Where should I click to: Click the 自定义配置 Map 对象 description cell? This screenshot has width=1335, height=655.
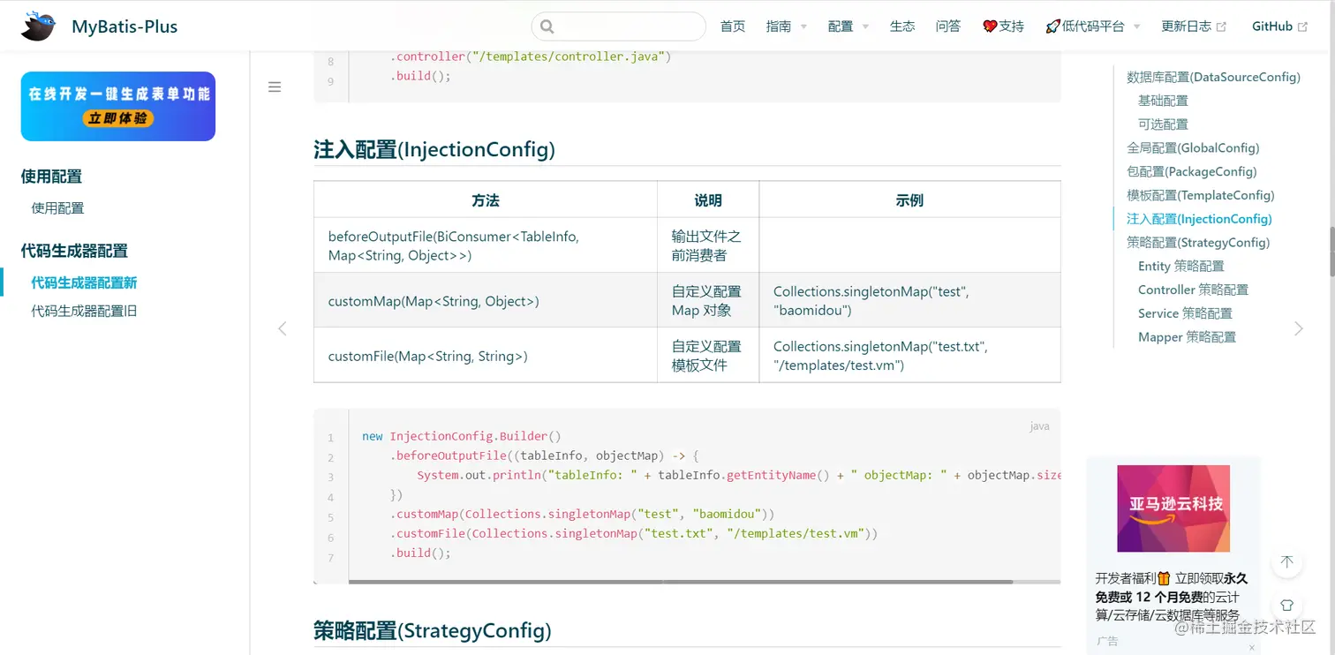pyautogui.click(x=708, y=300)
